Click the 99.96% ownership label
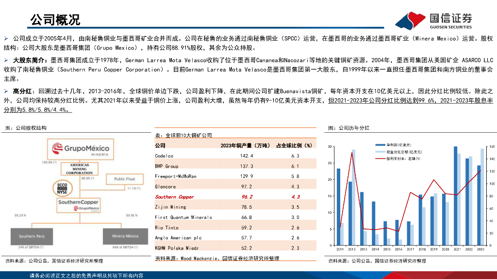The width and height of the screenshot is (497, 279). click(x=132, y=216)
